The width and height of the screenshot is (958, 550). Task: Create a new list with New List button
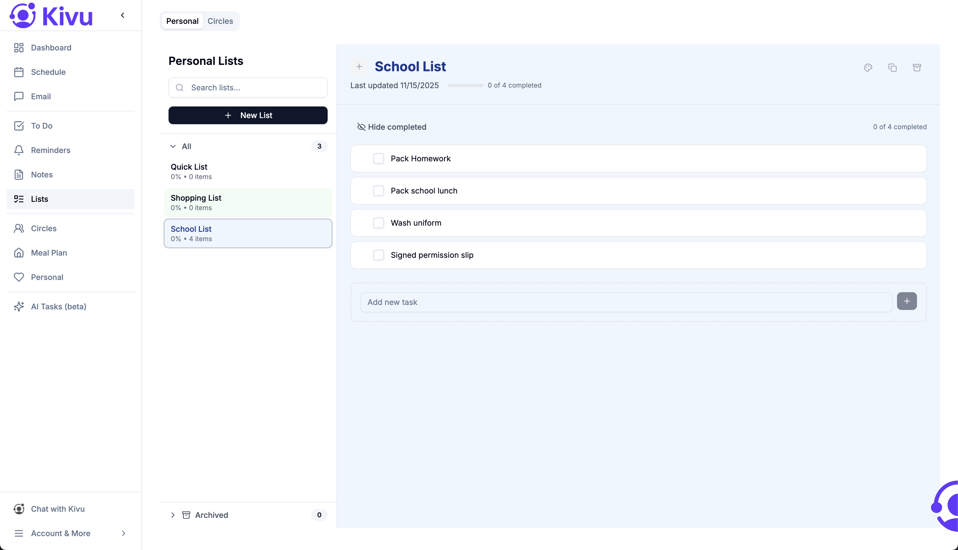point(248,115)
